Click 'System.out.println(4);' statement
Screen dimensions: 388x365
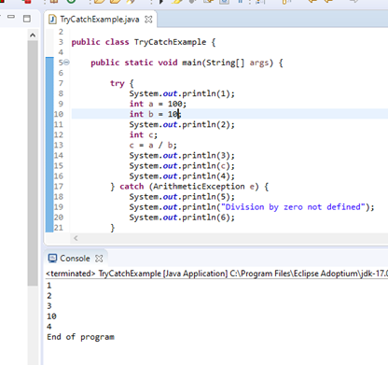click(182, 176)
